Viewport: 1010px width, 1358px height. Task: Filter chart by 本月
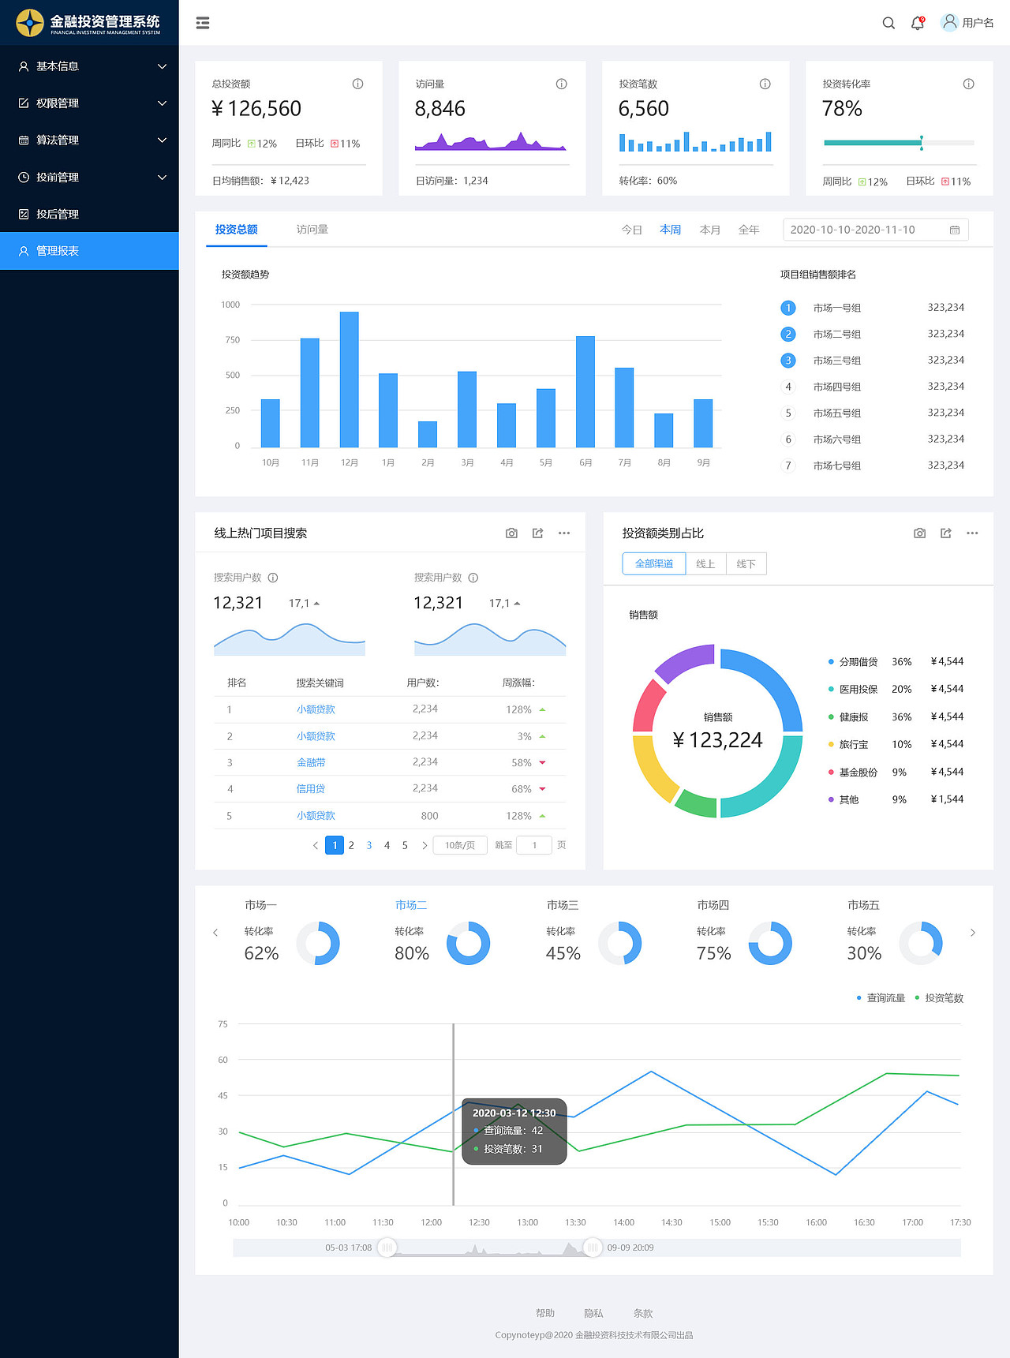710,230
